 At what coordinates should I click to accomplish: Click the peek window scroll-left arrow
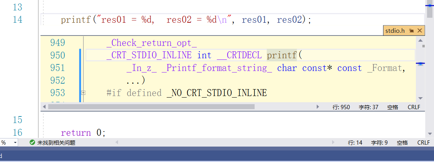[44, 106]
